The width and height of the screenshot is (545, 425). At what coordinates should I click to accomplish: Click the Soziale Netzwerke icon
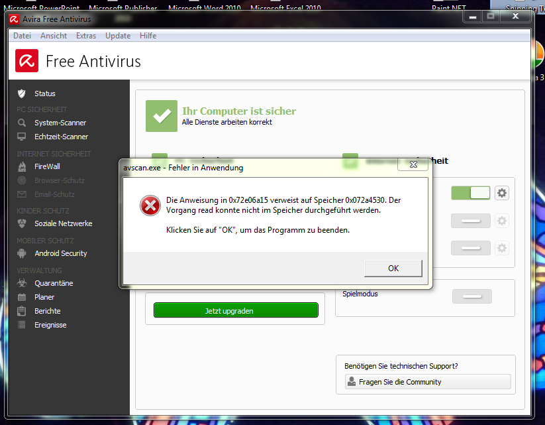click(22, 223)
